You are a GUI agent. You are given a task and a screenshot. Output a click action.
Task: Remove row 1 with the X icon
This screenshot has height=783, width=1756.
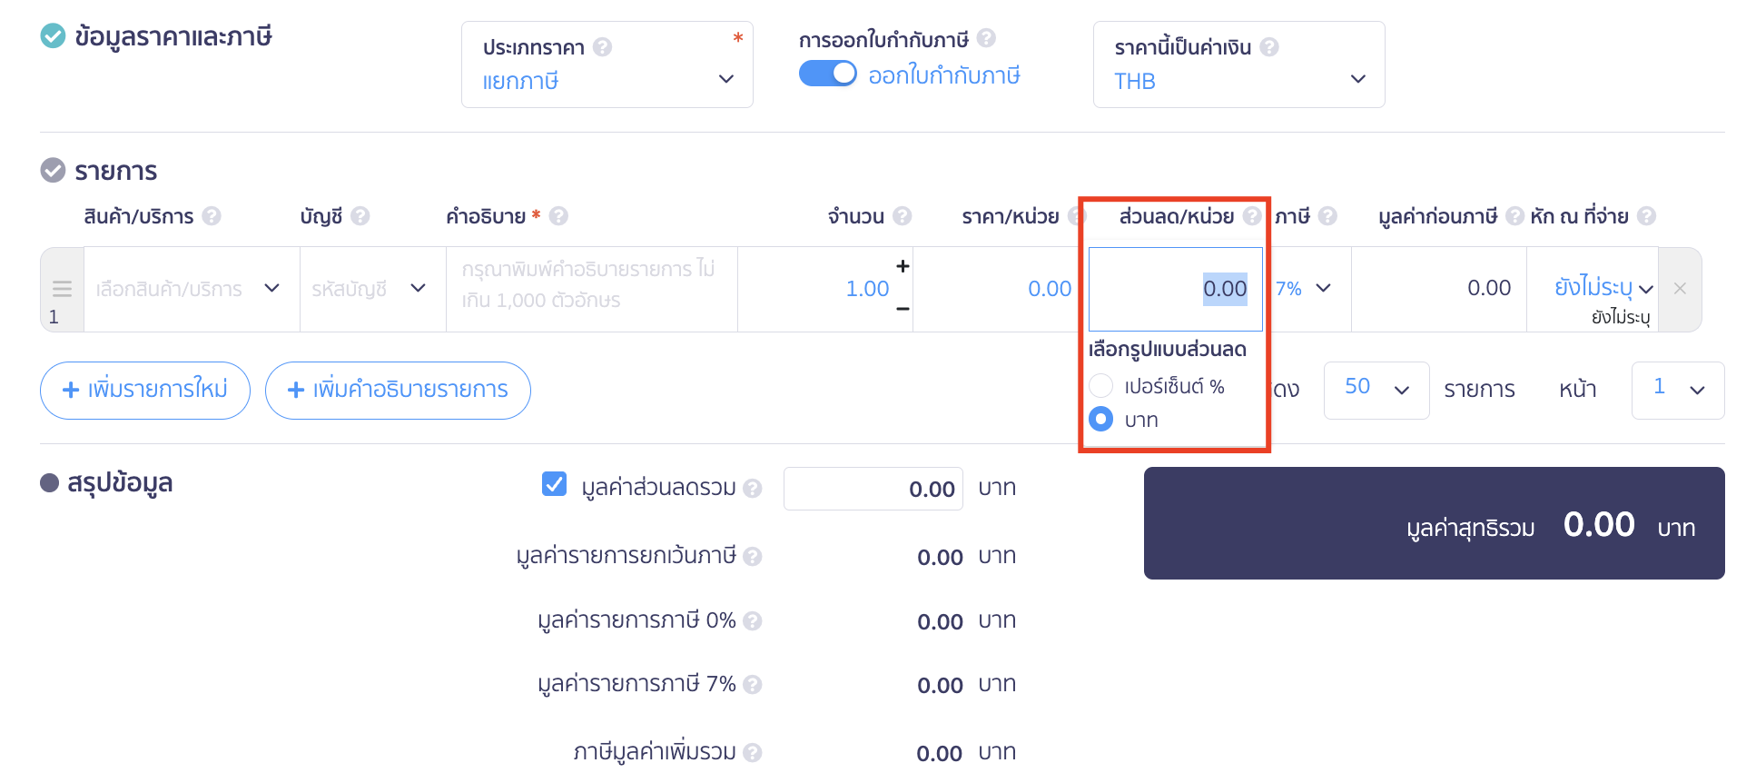click(1680, 289)
